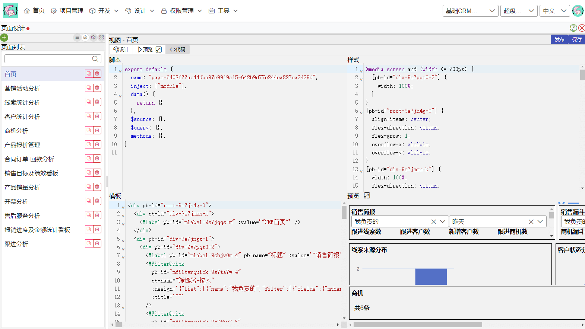Click the 保存 save button
Screen dimensions: 585x329
point(576,39)
